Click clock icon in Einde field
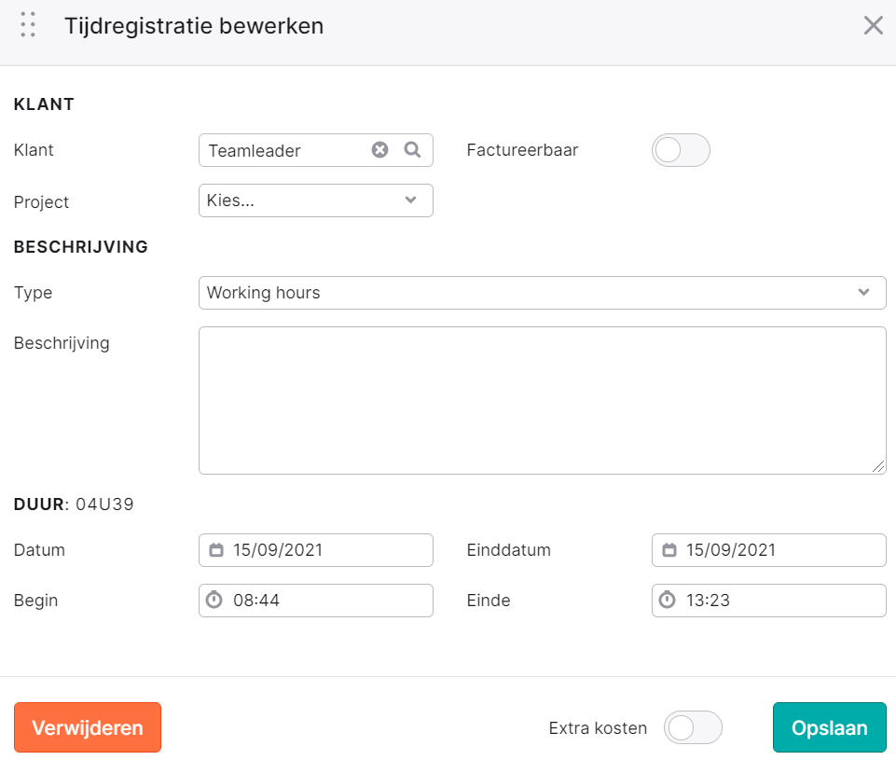The height and width of the screenshot is (760, 896). 668,600
